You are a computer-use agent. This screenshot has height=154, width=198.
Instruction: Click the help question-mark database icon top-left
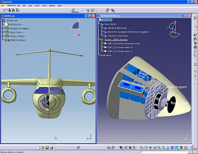tap(9, 10)
